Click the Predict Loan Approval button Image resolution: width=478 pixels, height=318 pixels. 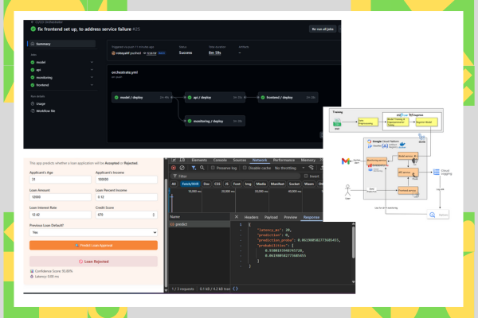(x=92, y=246)
